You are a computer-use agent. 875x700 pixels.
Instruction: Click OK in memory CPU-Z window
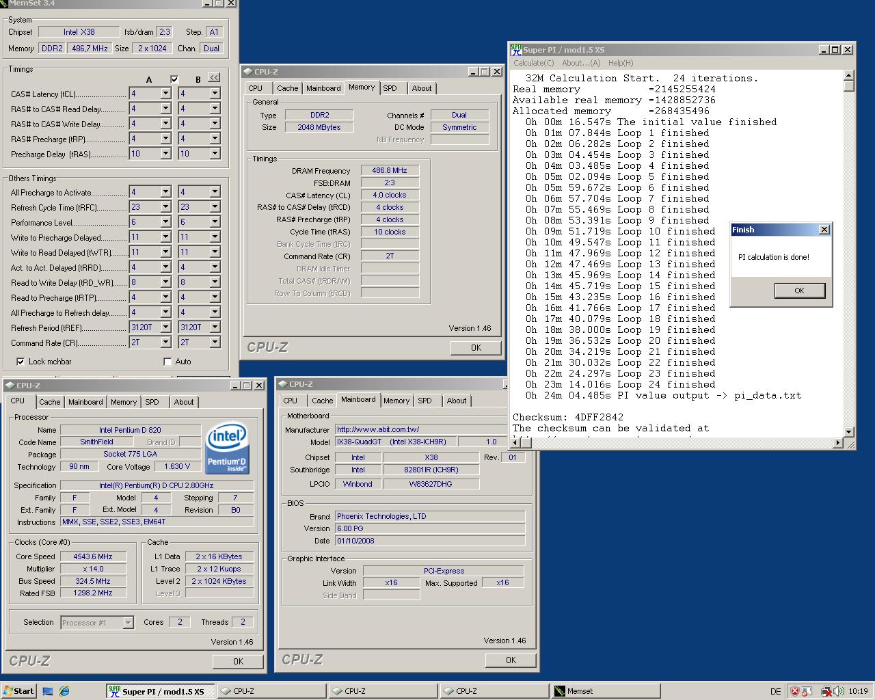coord(476,347)
